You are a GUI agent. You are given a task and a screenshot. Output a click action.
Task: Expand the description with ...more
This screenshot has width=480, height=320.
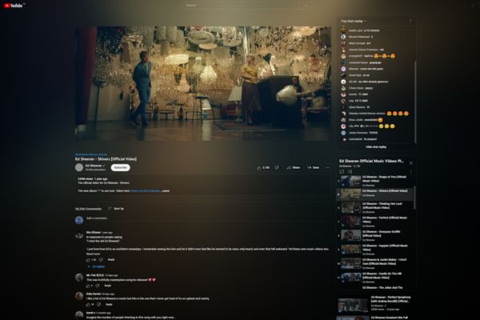pyautogui.click(x=165, y=190)
